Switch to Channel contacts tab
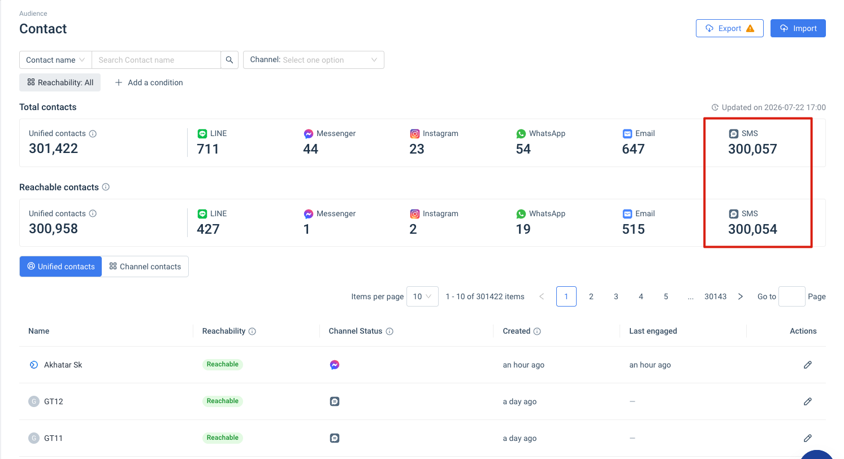The image size is (844, 459). tap(145, 266)
